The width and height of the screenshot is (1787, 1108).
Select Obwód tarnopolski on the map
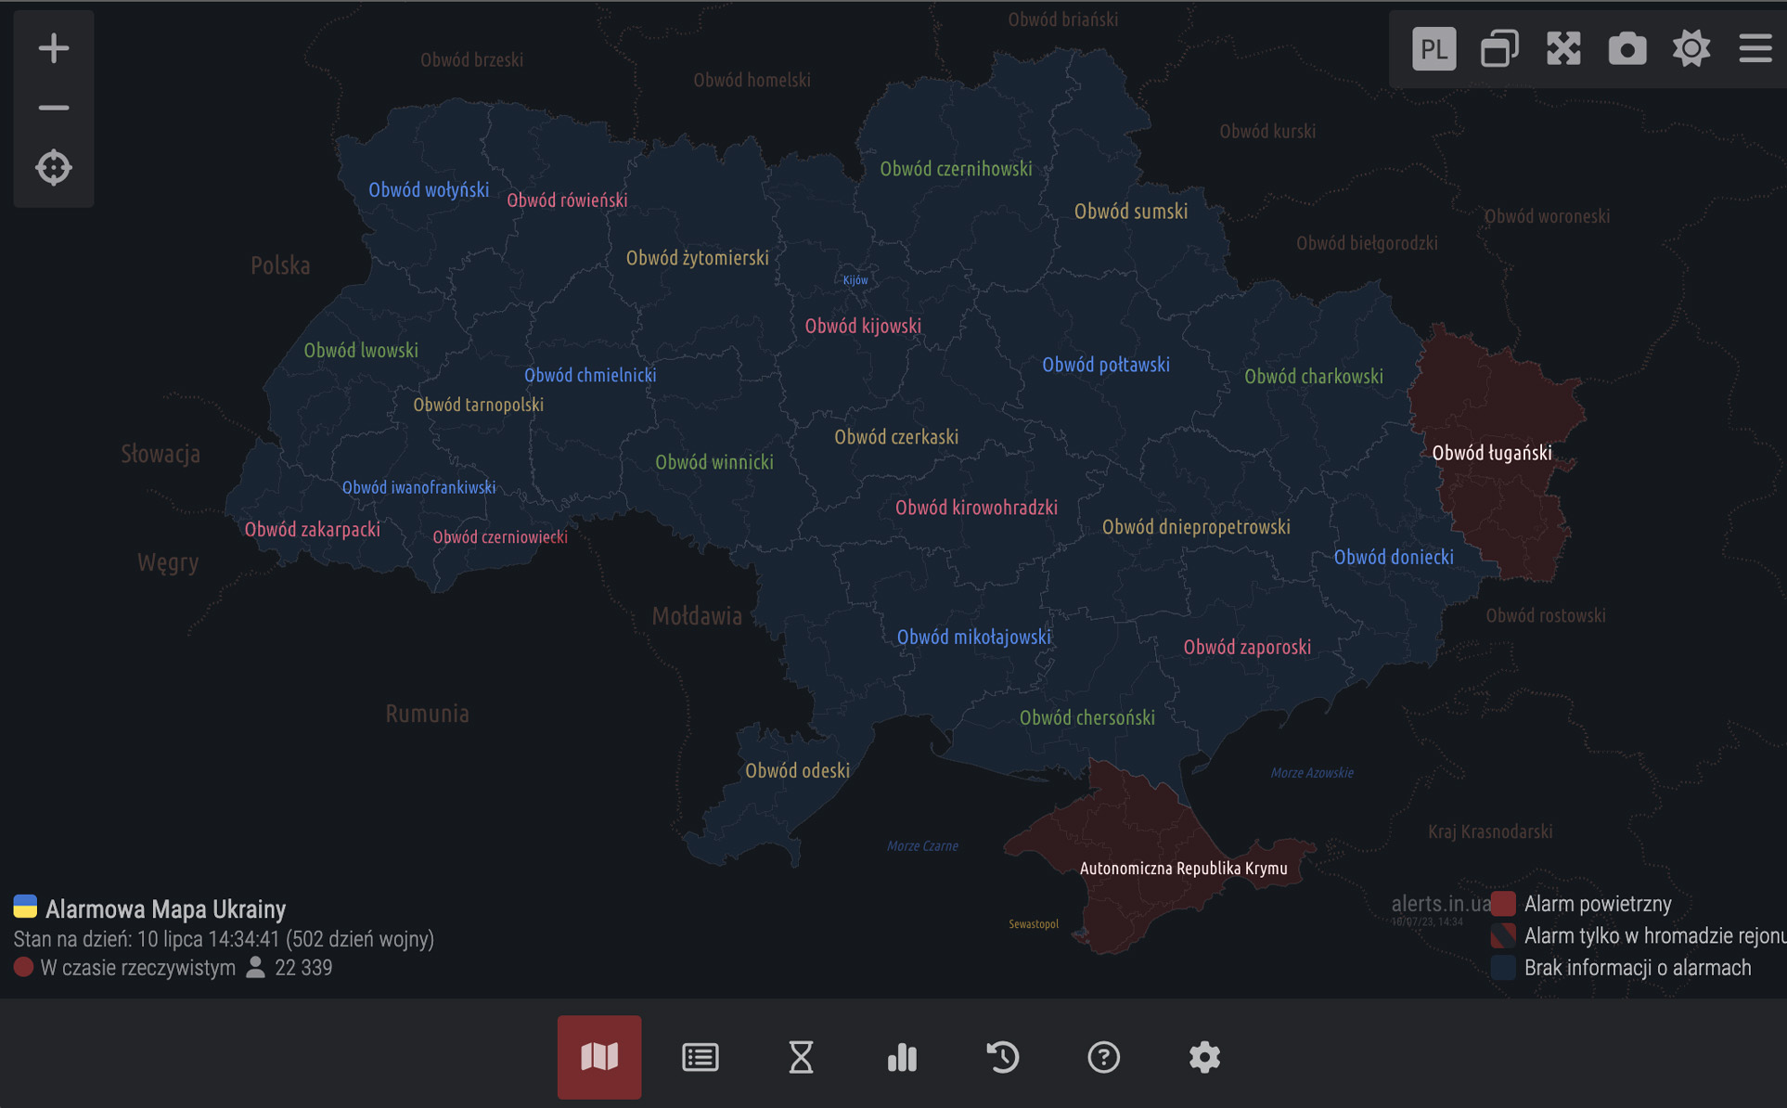coord(478,405)
